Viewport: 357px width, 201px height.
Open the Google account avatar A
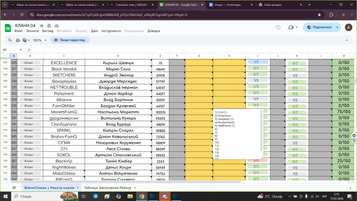pyautogui.click(x=348, y=27)
